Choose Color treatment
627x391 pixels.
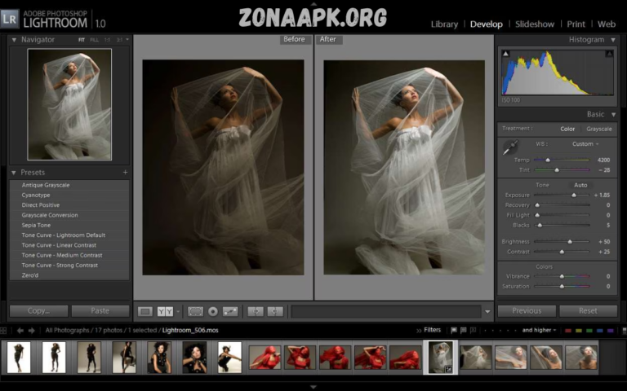coord(567,129)
